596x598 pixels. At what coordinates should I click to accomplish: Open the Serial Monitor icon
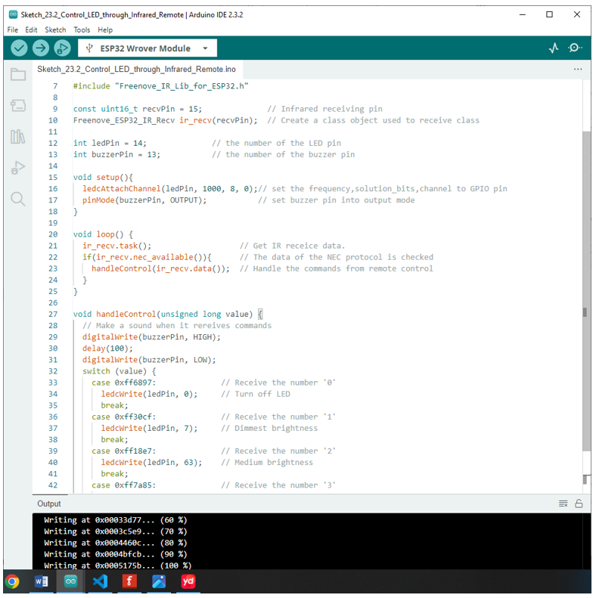(x=575, y=48)
